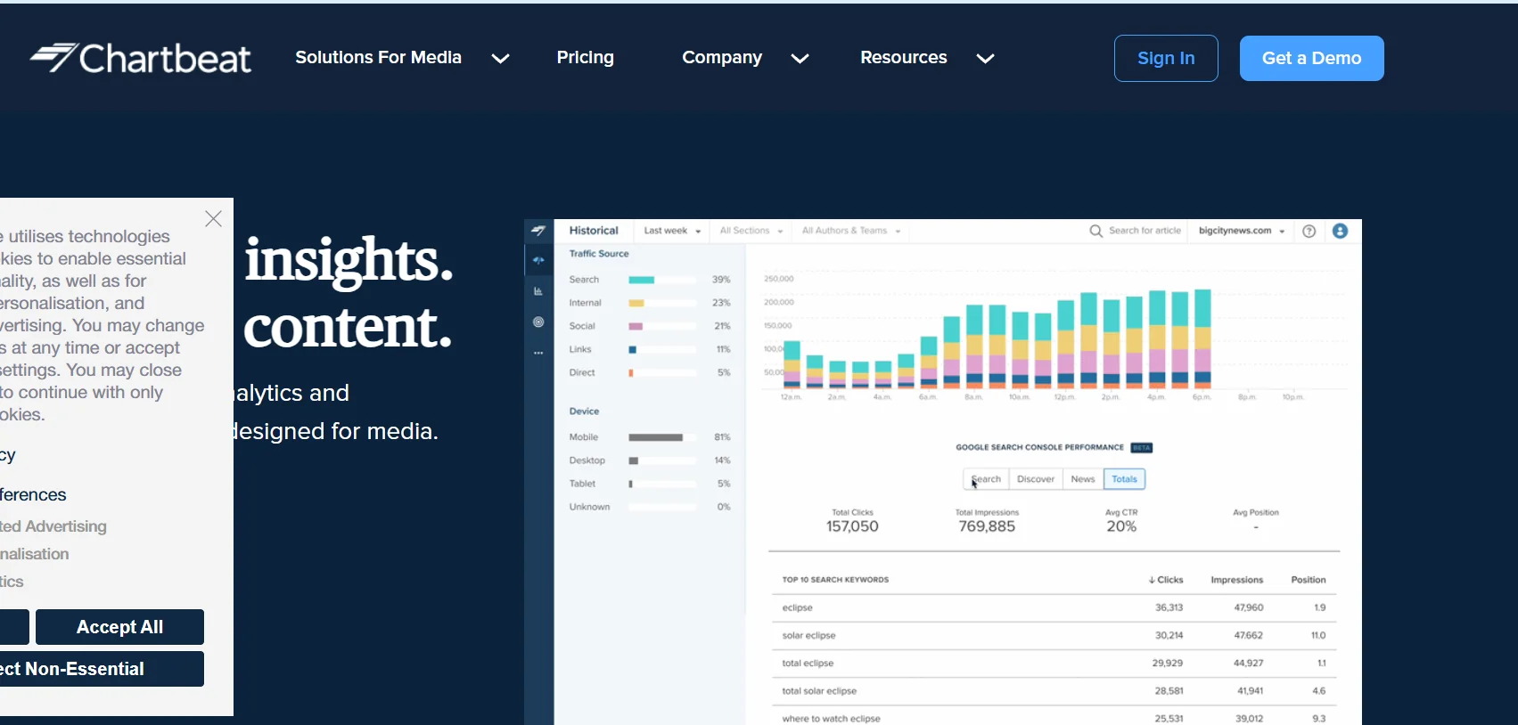
Task: Click the Resources menu label
Action: click(903, 58)
